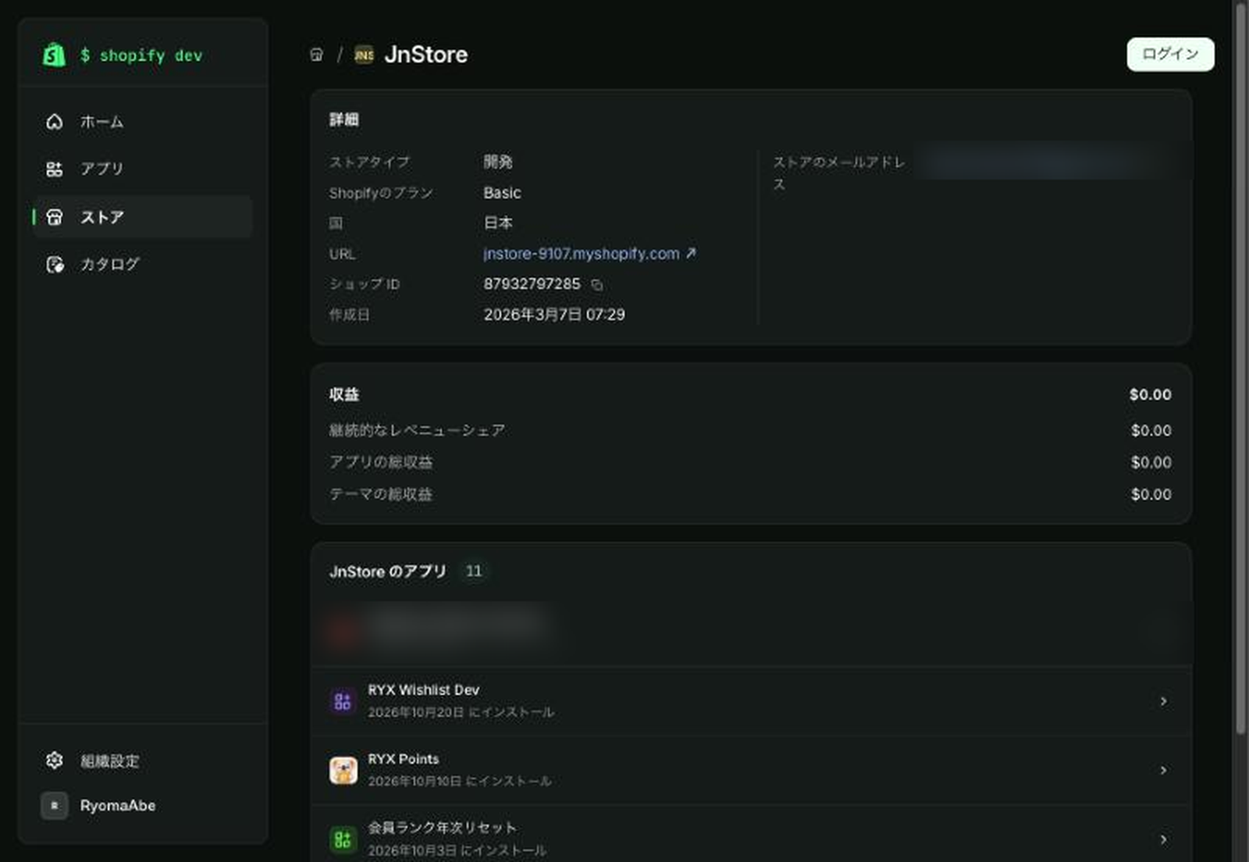Click the 開発 store type value

498,162
